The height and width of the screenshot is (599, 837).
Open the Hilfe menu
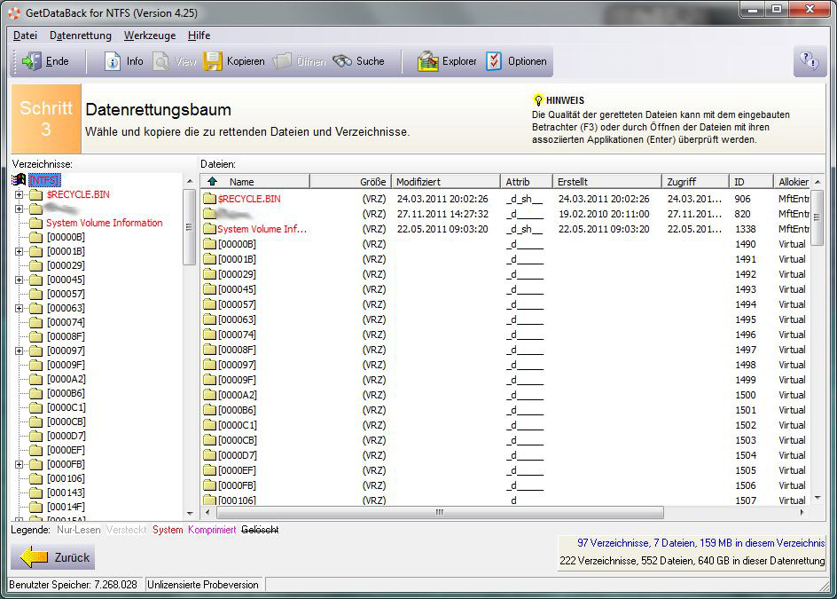tap(199, 35)
